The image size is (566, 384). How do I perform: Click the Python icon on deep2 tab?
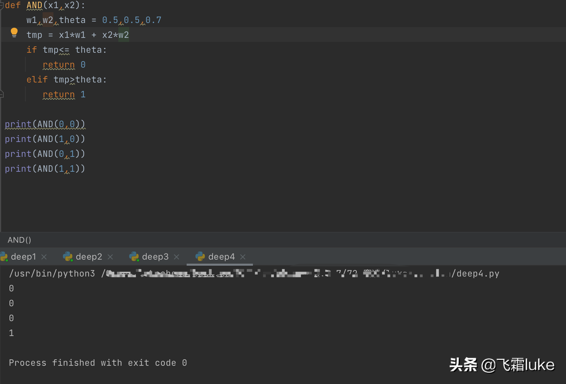pyautogui.click(x=68, y=257)
